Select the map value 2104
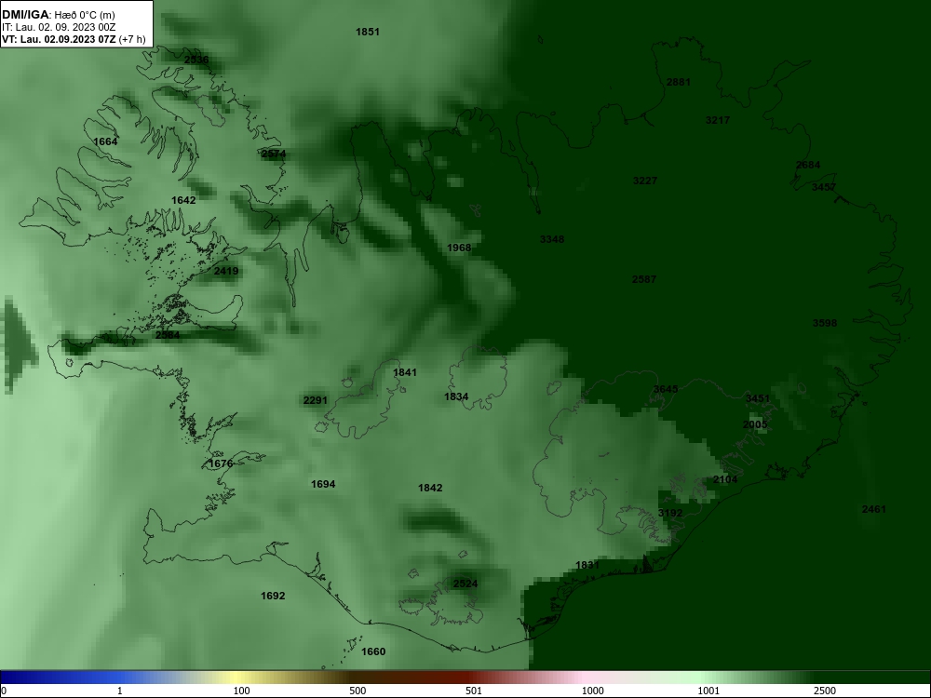Viewport: 931px width, 698px height. pos(725,479)
